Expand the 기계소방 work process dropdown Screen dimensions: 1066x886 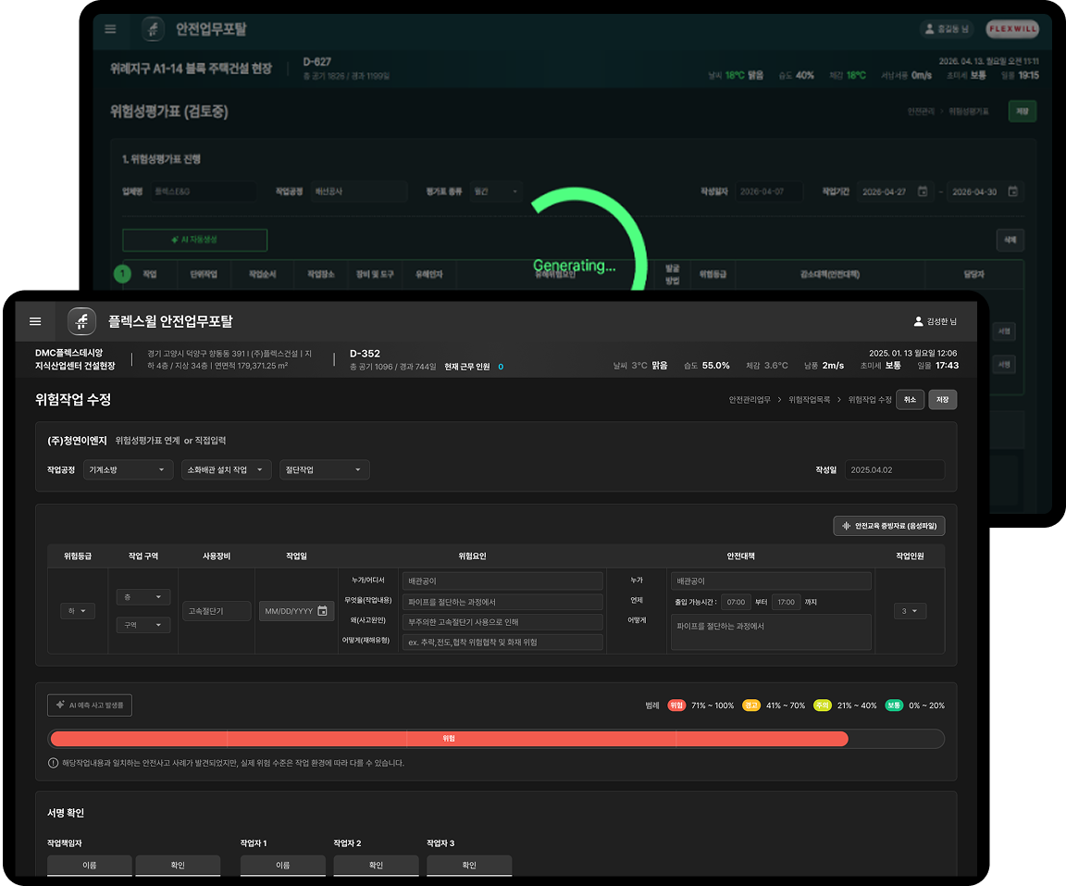(x=128, y=470)
